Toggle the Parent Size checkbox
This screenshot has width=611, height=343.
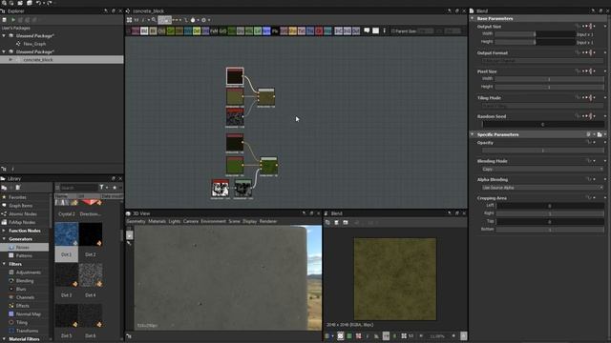point(393,30)
